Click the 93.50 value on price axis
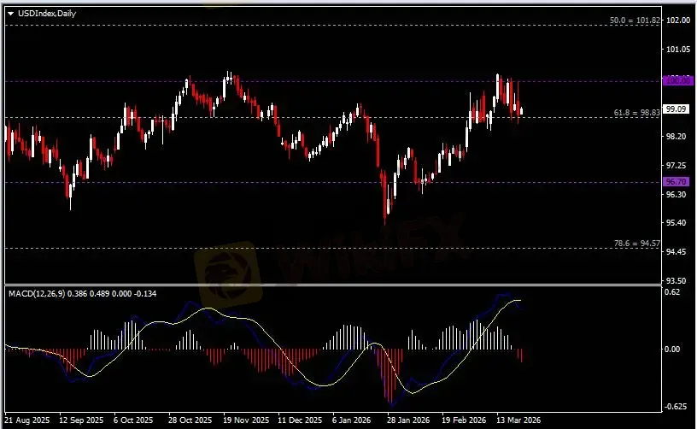This screenshot has height=429, width=697. click(676, 280)
